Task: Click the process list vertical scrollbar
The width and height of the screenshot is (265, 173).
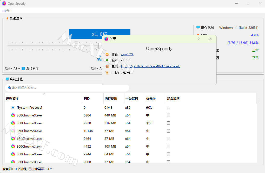Action: pos(259,100)
